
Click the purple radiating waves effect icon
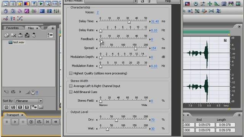click(20, 11)
